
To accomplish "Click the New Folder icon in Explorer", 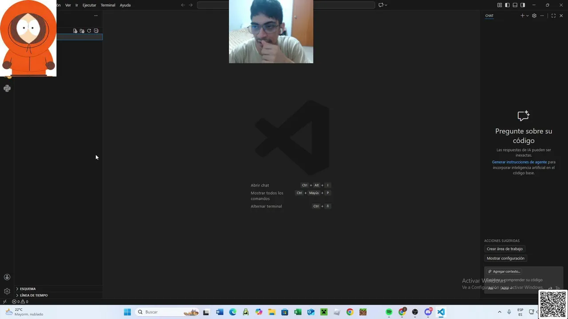I will point(82,31).
